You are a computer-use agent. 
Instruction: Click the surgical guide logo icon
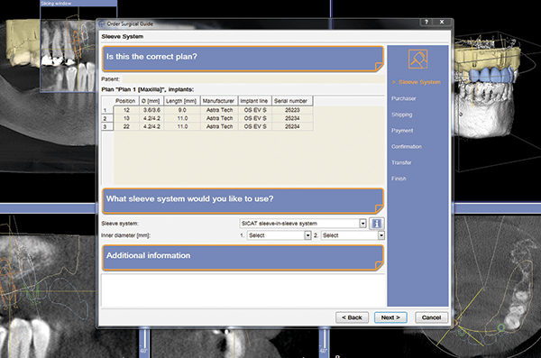tap(417, 59)
